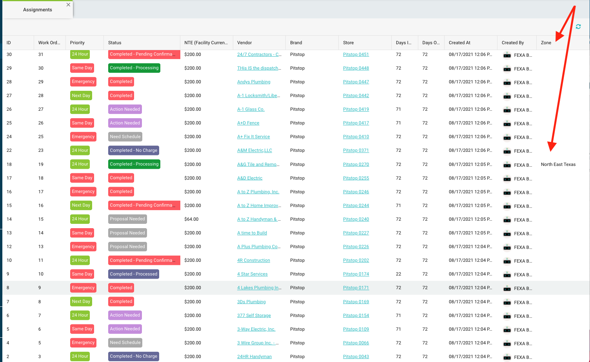
Task: Click the creator avatar icon for ID 2
Action: click(x=507, y=357)
